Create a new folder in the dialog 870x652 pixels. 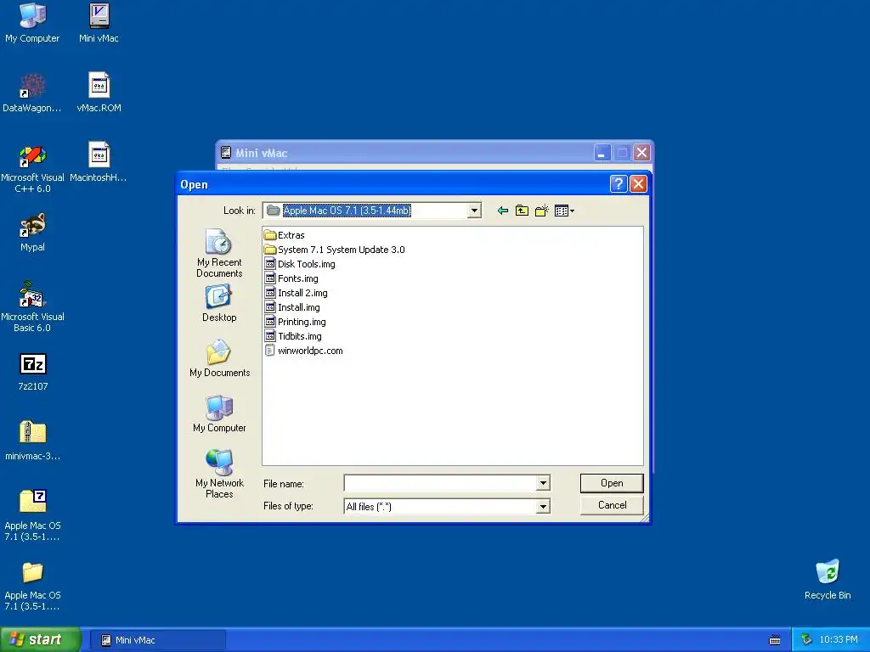pyautogui.click(x=541, y=211)
